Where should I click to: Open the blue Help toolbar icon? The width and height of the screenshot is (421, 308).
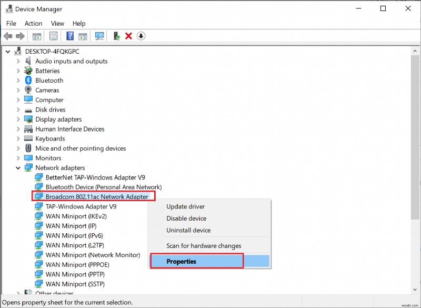coord(70,36)
